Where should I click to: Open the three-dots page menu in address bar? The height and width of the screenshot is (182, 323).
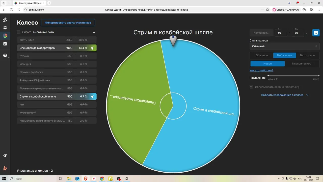pos(263,10)
